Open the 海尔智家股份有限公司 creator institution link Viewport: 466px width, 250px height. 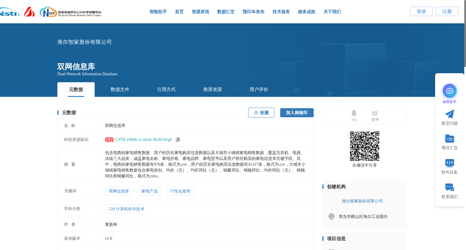pos(362,201)
